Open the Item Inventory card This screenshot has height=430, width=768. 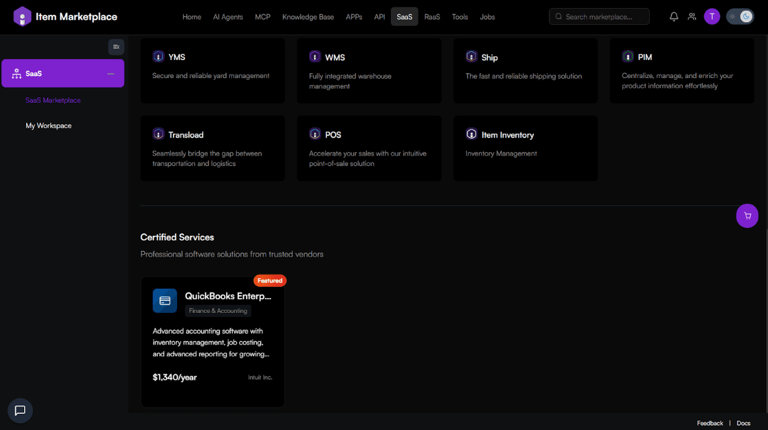coord(525,148)
